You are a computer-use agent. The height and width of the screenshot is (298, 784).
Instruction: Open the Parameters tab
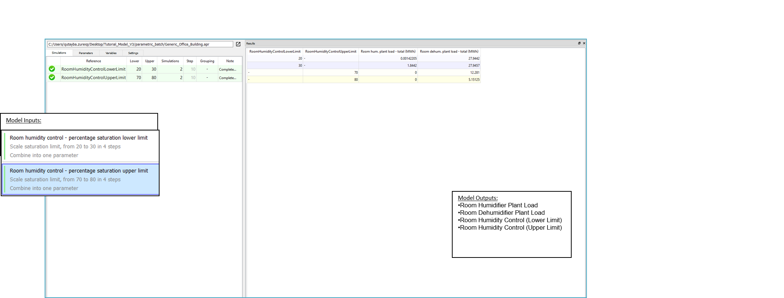pos(86,53)
